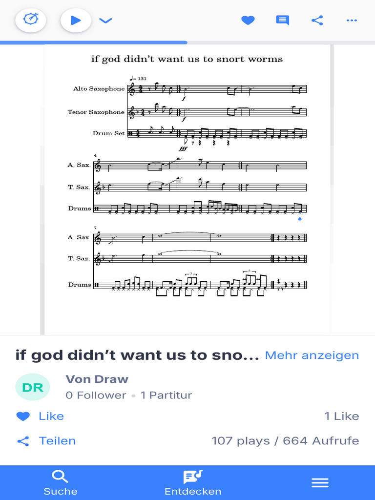Viewport: 375px width, 500px height.
Task: Open the three-dot more options menu
Action: [352, 21]
